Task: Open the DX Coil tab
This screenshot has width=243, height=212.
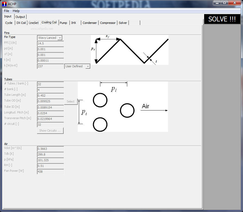Action: tap(21, 23)
